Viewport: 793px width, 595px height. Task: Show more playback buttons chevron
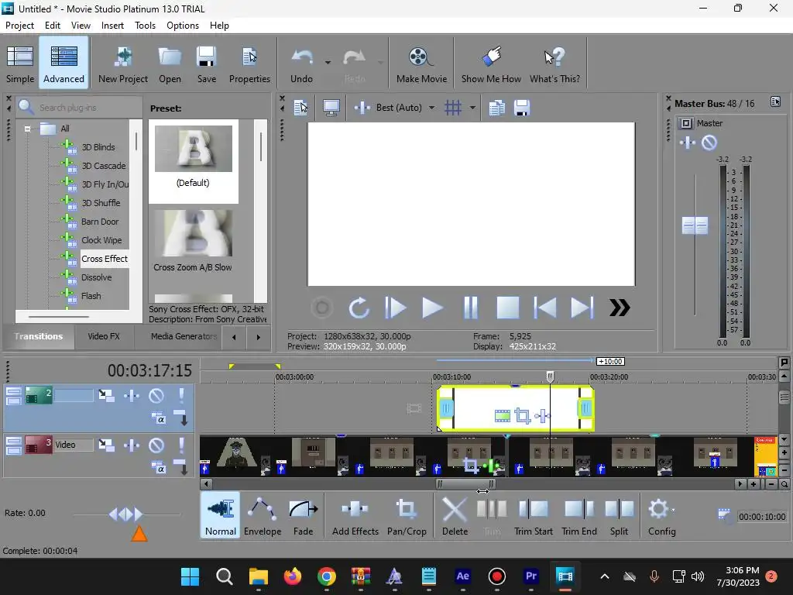(x=619, y=308)
